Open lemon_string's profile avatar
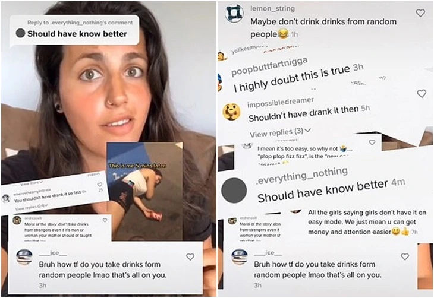The image size is (434, 298). [234, 13]
